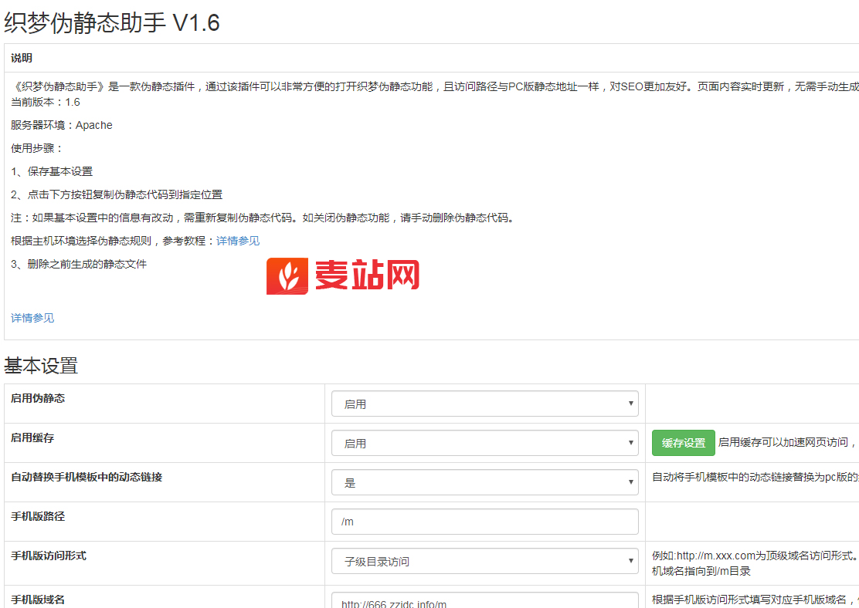Click the 自动替换手机模板中的动态链接 label
Viewport: 859px width, 608px height.
87,477
